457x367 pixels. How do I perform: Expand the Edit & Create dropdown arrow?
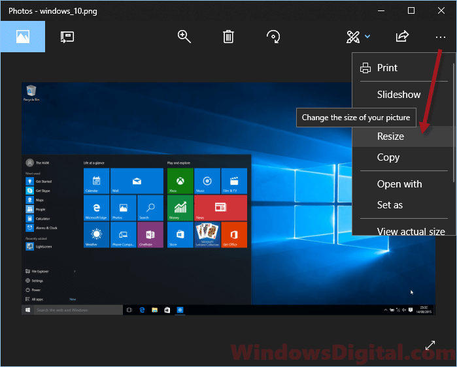pyautogui.click(x=367, y=37)
